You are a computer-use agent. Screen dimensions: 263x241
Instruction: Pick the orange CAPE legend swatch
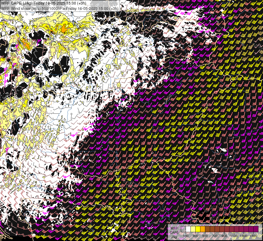click(203, 229)
